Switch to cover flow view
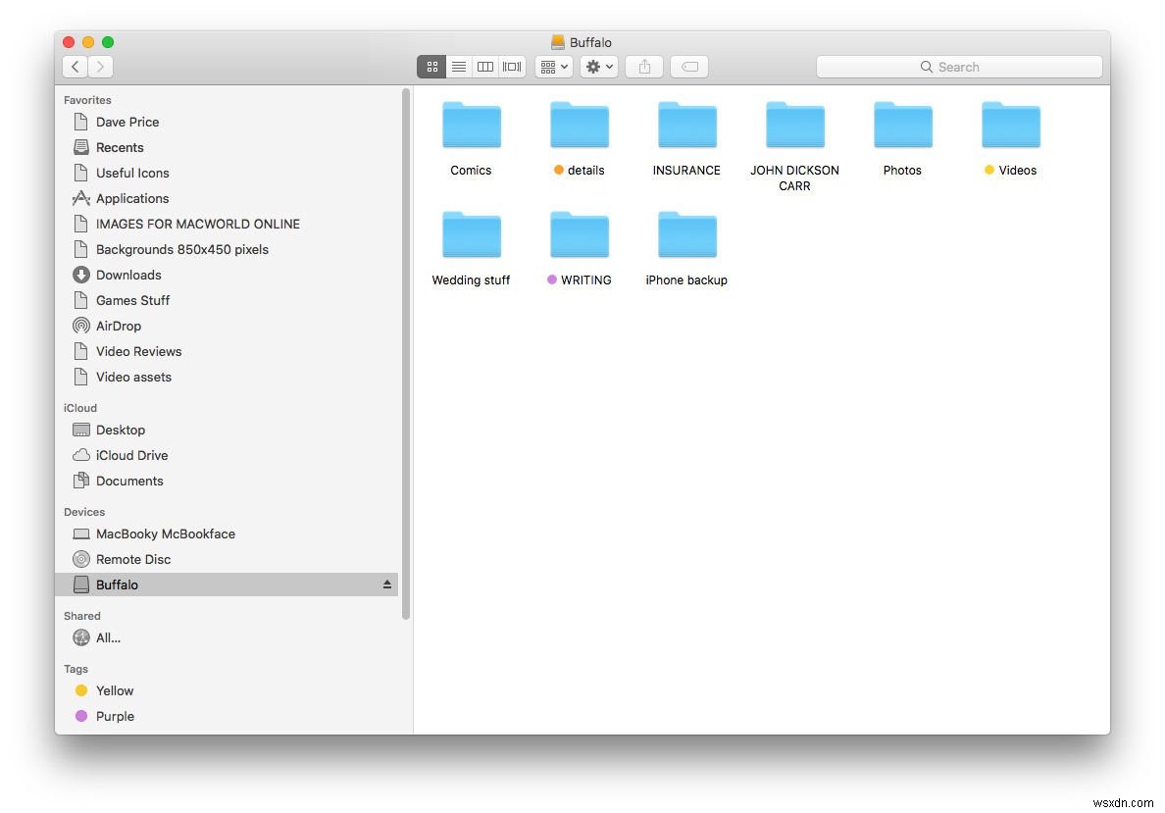This screenshot has width=1165, height=813. [511, 67]
